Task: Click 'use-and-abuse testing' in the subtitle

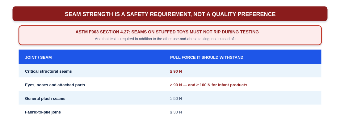Action: (190, 39)
